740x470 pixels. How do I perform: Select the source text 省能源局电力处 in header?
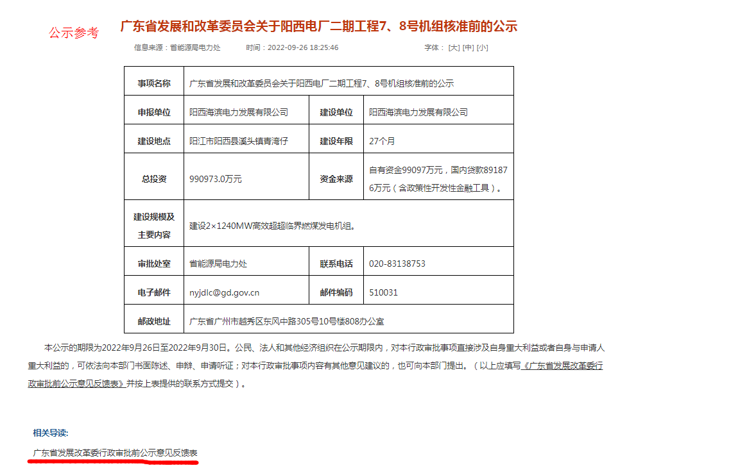195,47
